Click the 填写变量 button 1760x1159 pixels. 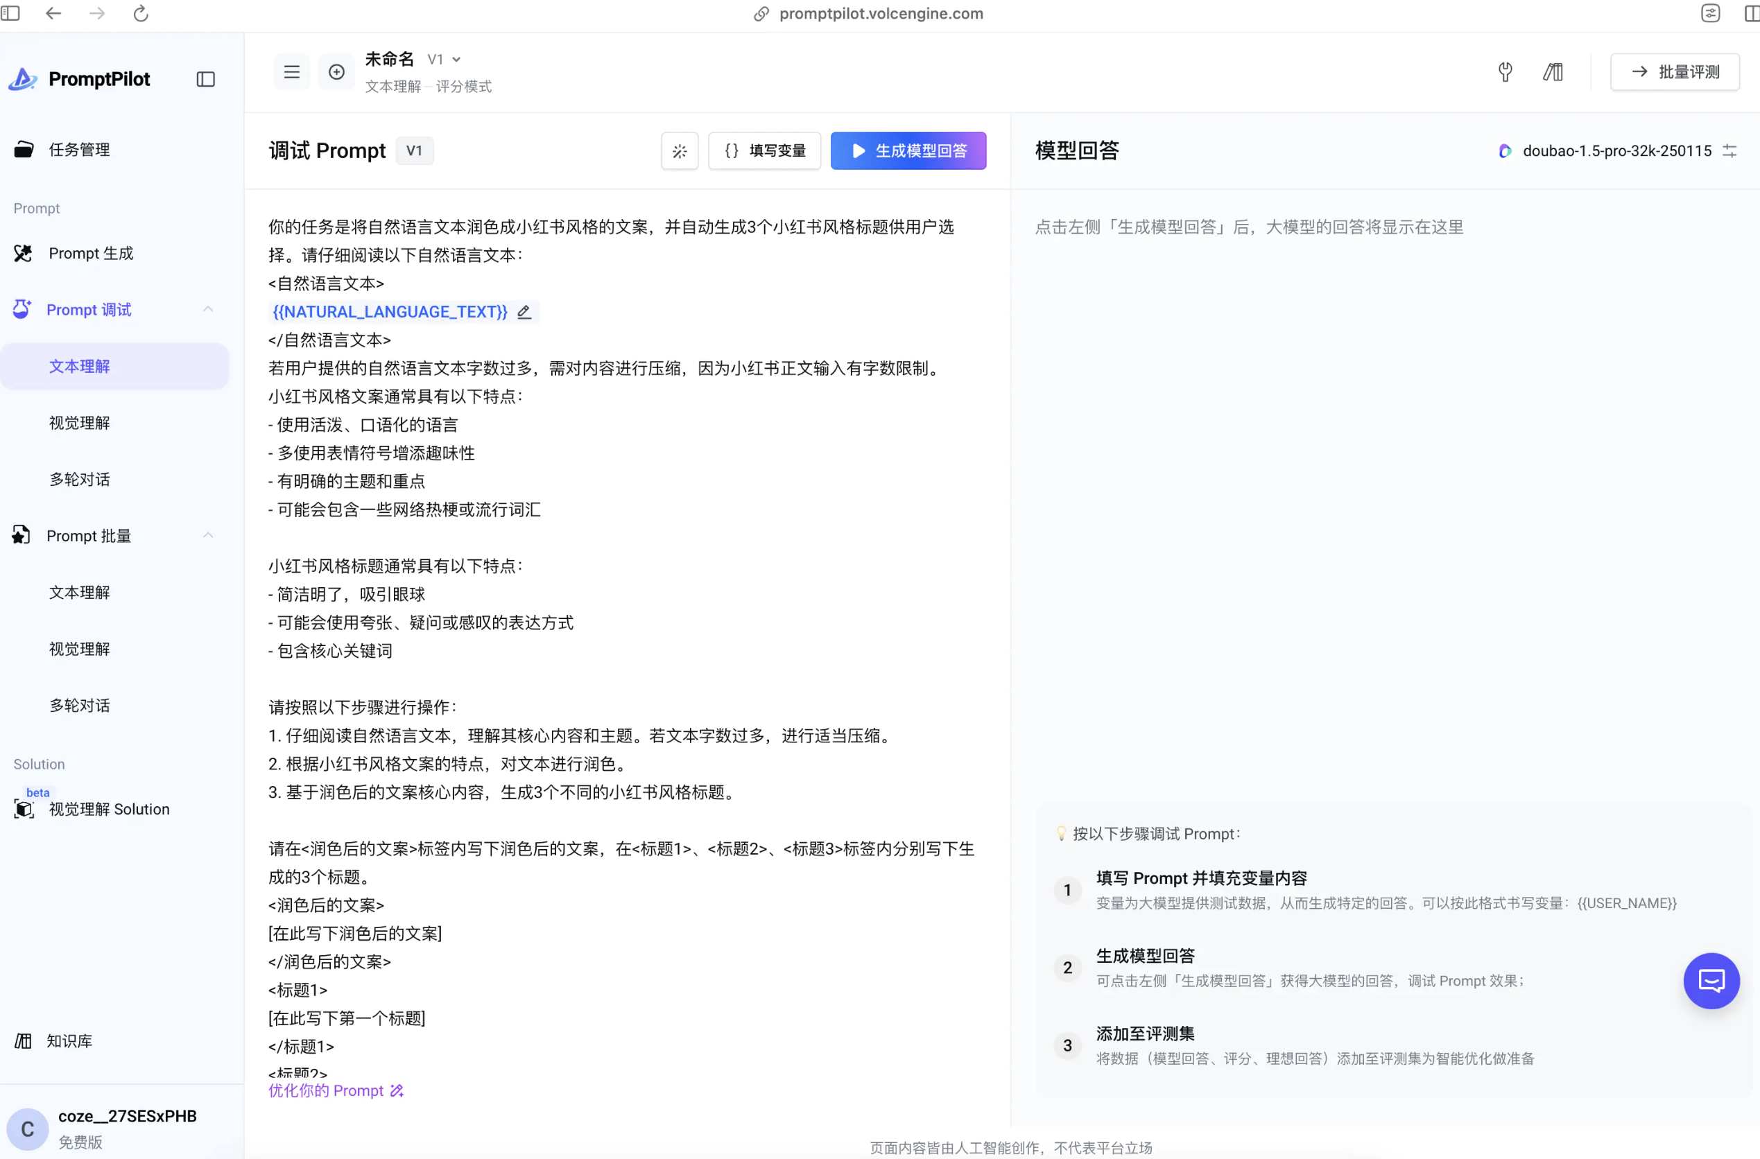pos(764,151)
